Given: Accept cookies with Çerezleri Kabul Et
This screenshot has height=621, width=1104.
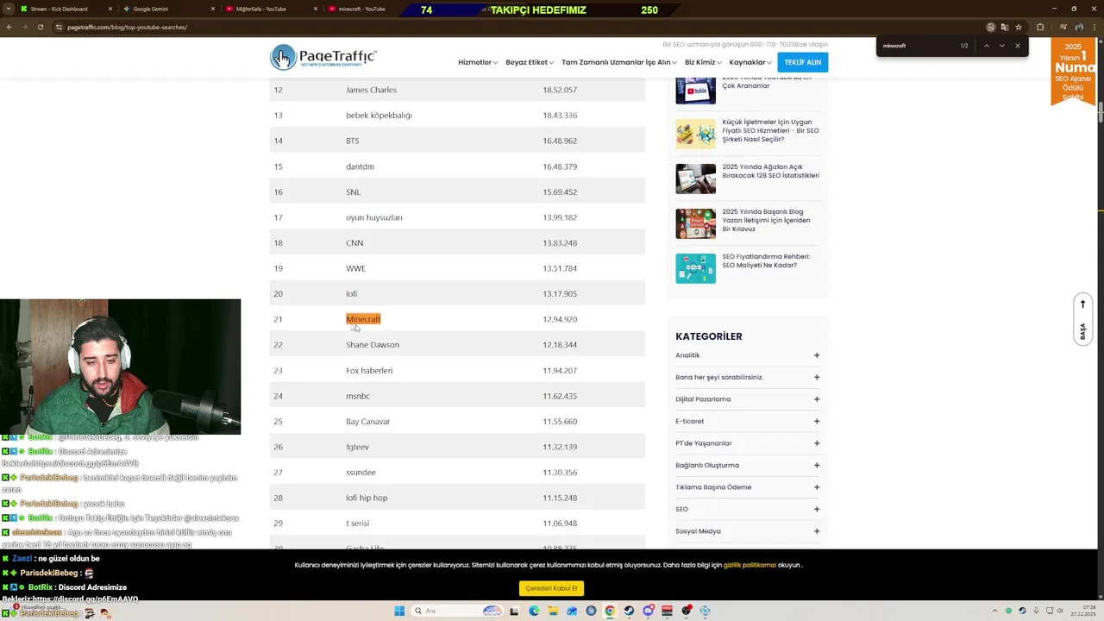Looking at the screenshot, I should (x=551, y=588).
